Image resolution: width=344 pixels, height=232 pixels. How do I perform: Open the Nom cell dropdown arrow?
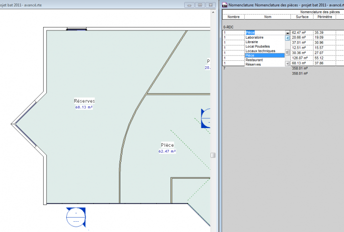pos(287,33)
